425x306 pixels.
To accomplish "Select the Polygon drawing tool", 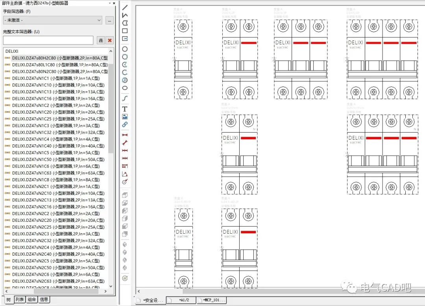I will tap(125, 23).
